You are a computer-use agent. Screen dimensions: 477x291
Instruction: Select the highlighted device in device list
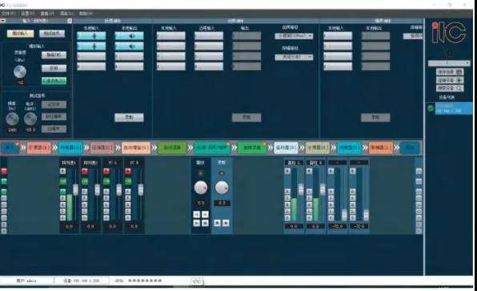point(454,108)
